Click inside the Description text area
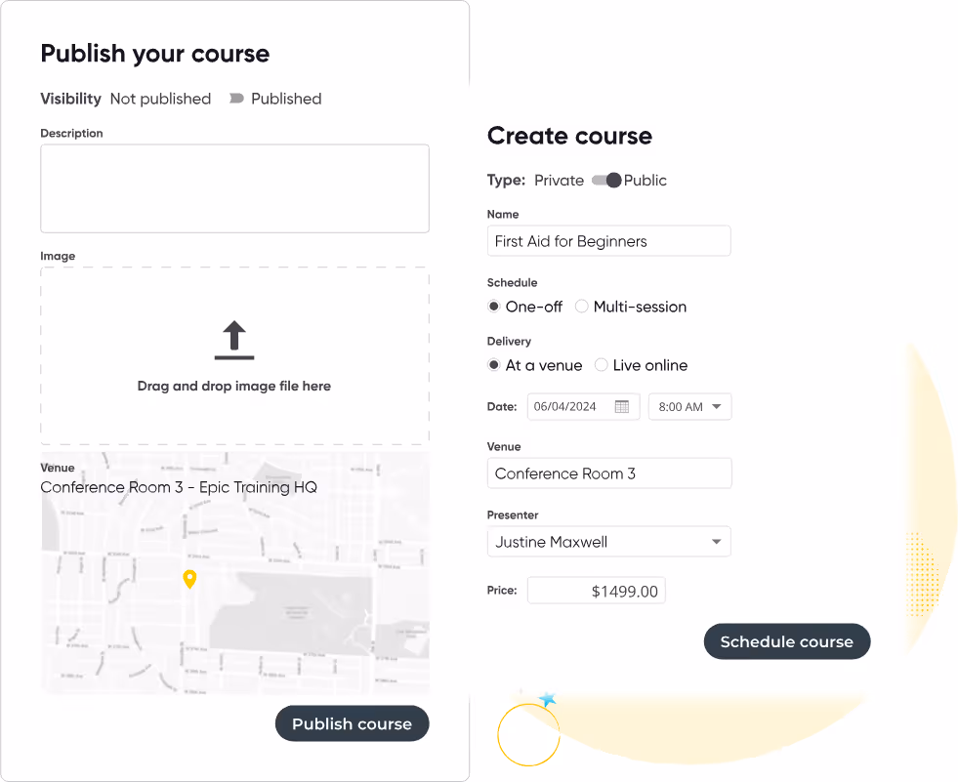958x782 pixels. [x=233, y=186]
